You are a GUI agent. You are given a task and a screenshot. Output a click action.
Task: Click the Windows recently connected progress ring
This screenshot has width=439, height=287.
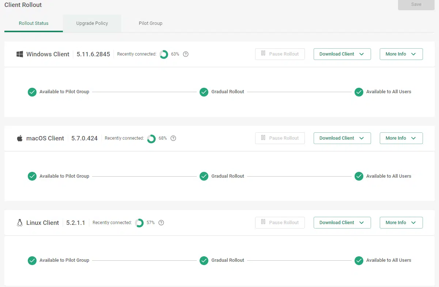(164, 54)
